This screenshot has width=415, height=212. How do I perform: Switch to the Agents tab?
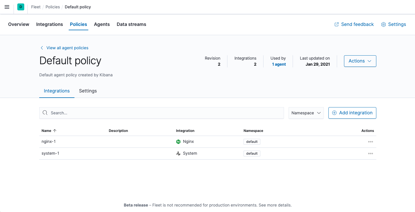coord(102,24)
